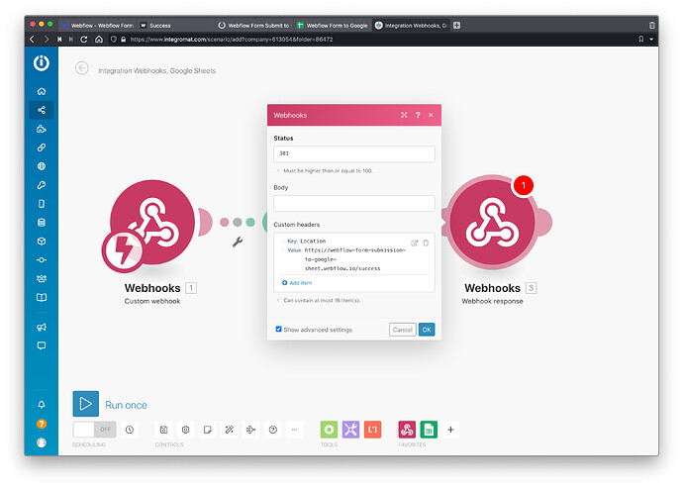Open Webhooks globe icon in sidebar
The image size is (683, 488).
(42, 166)
